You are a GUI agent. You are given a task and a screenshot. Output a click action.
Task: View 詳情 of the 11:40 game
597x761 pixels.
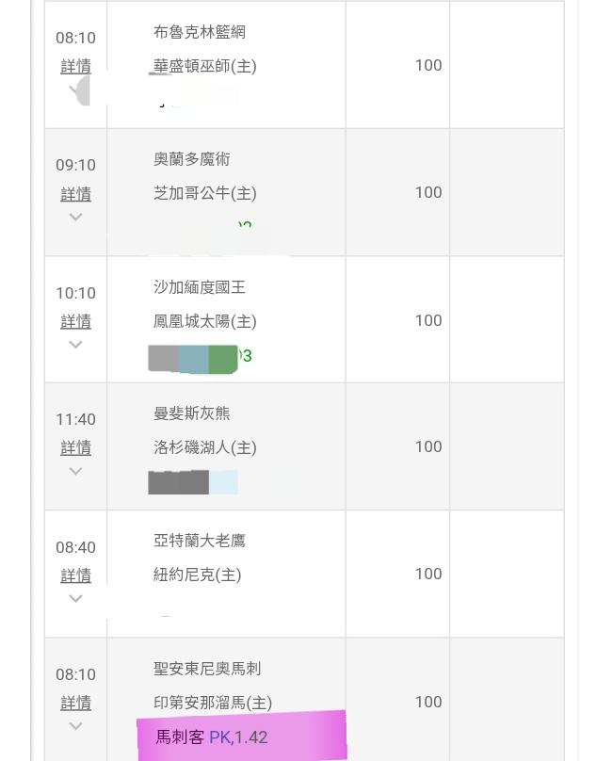(x=75, y=447)
